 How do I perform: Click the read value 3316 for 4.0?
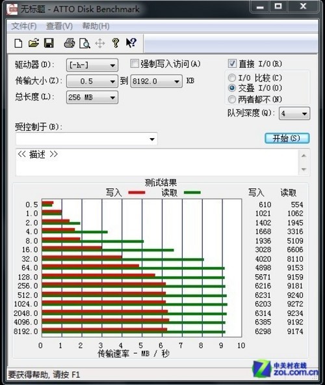(295, 231)
